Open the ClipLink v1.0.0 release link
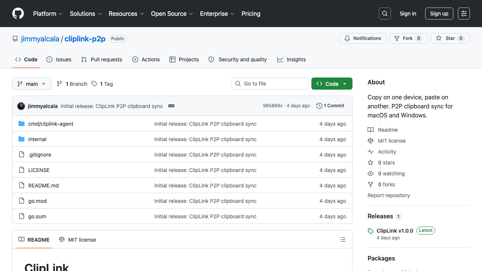 395,231
